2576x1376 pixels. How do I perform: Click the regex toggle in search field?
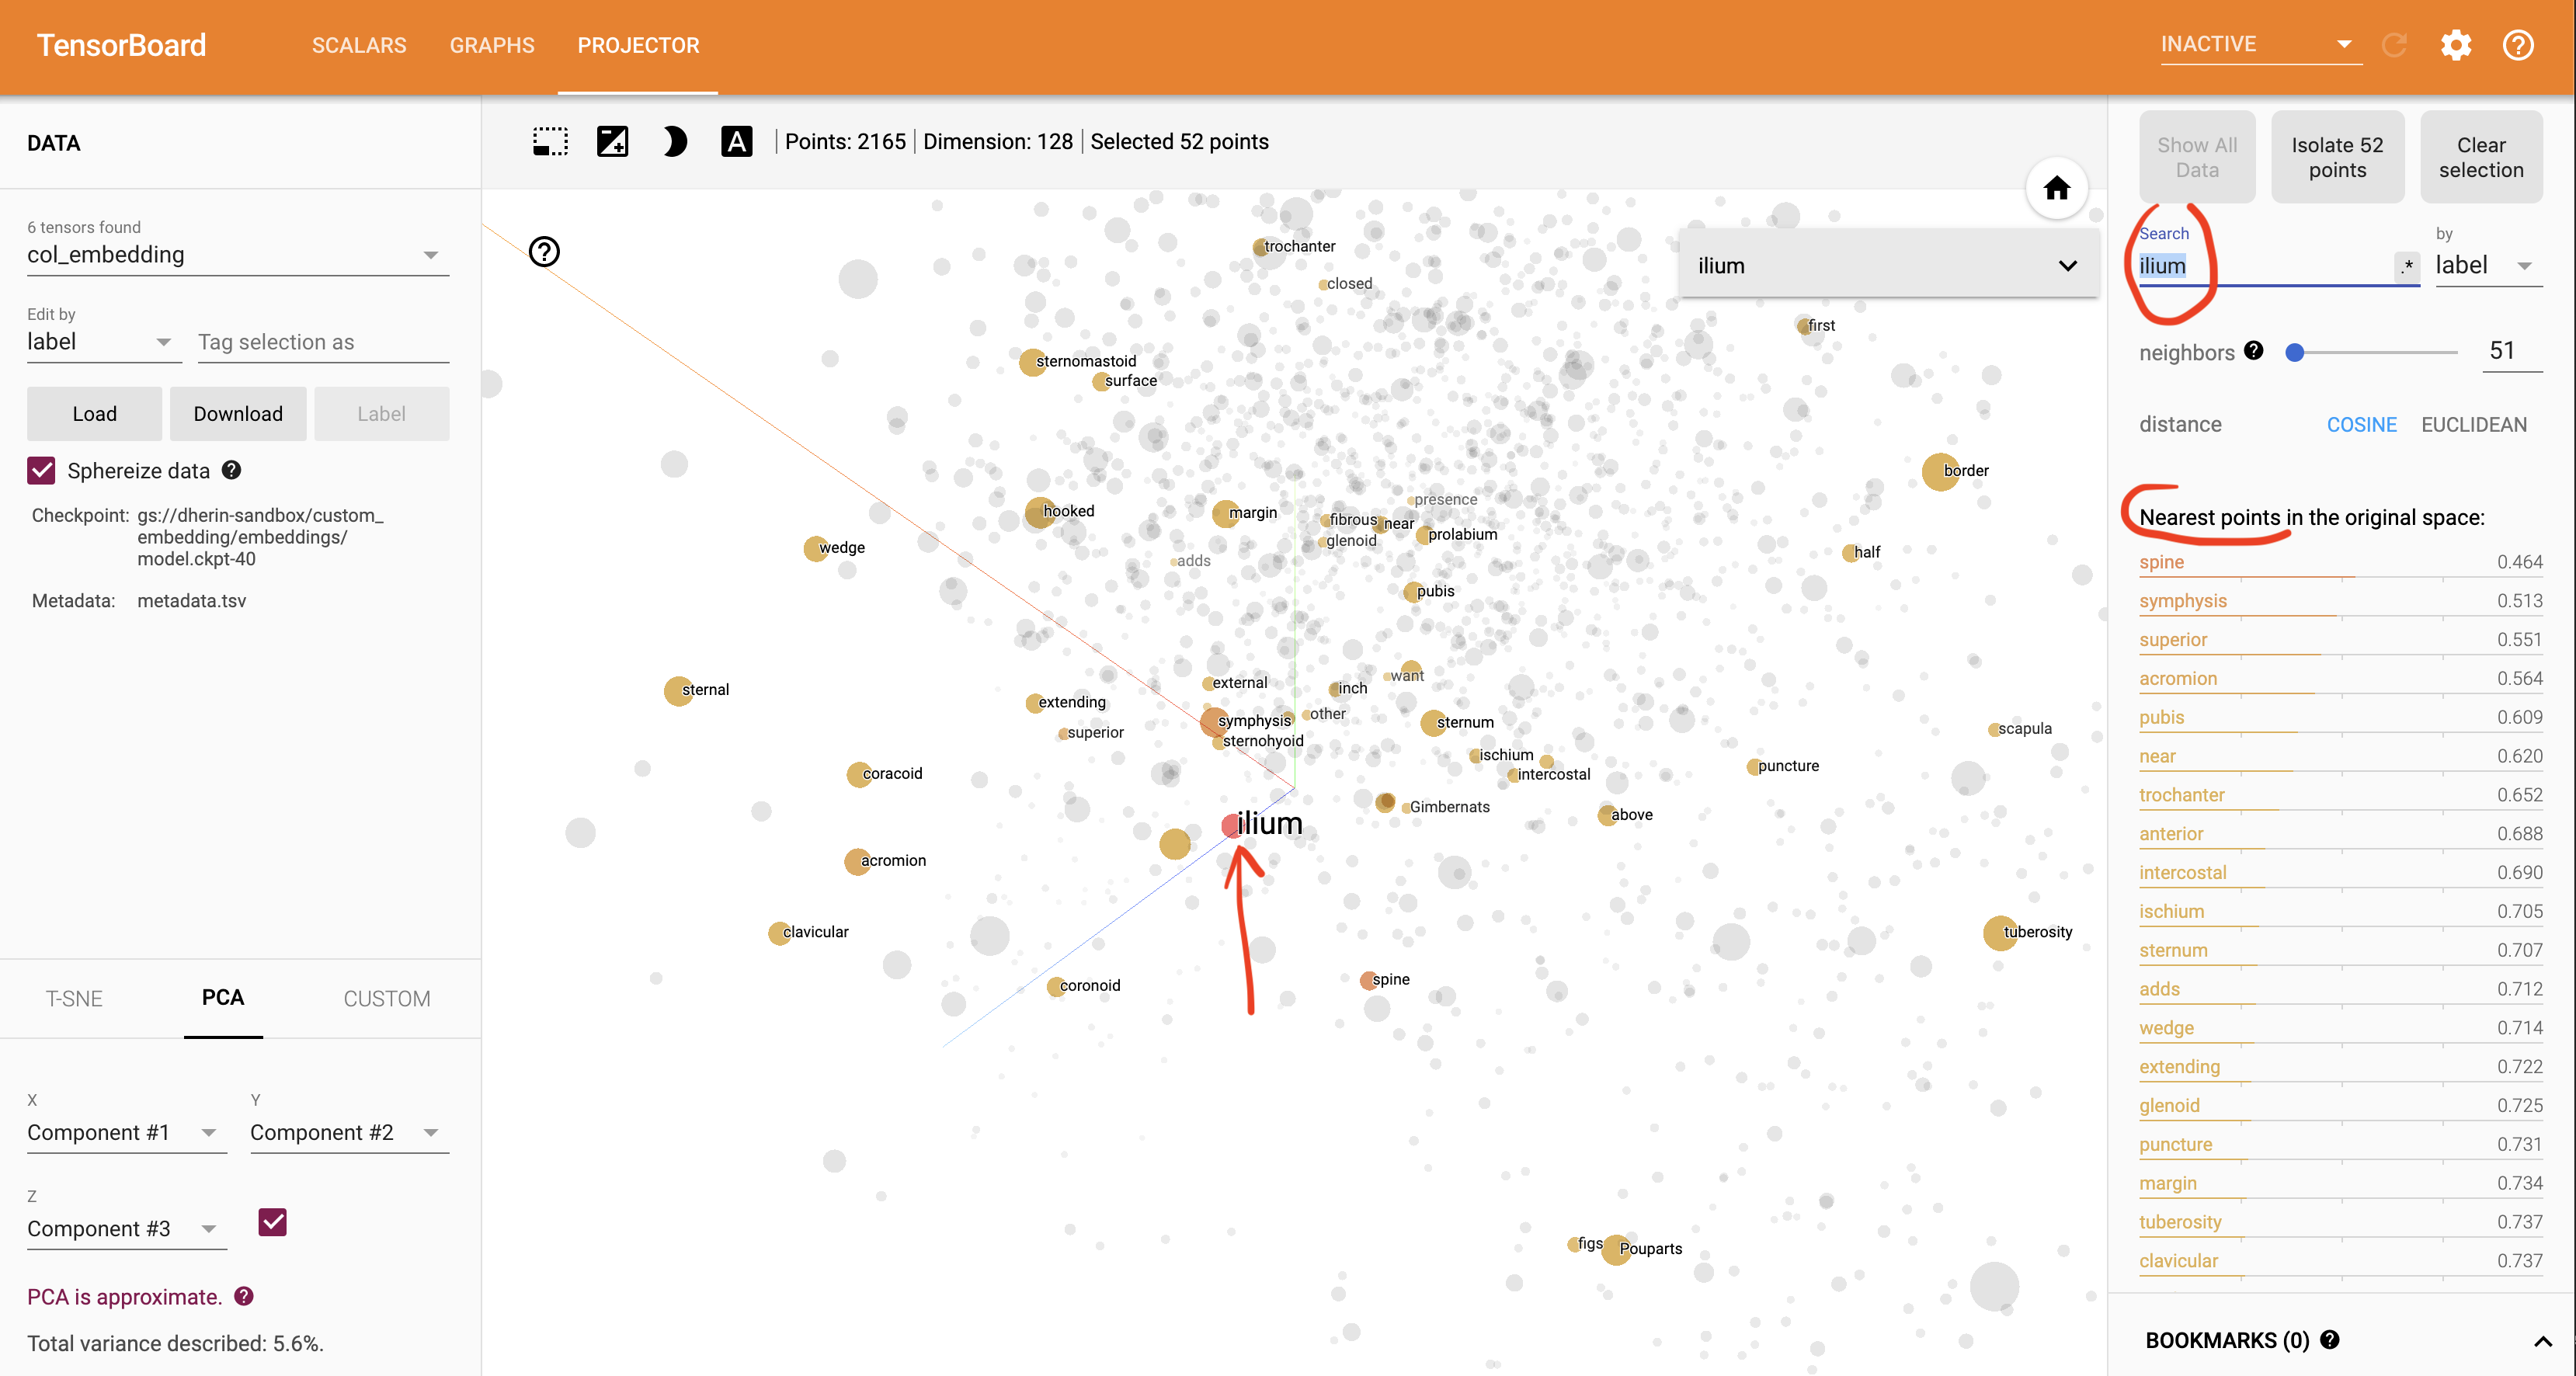[2407, 266]
